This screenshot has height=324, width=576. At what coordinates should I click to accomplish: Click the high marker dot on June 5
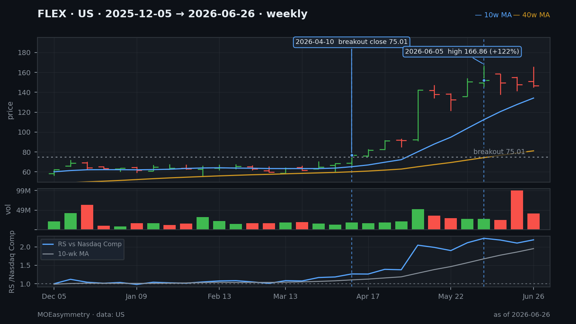(484, 80)
